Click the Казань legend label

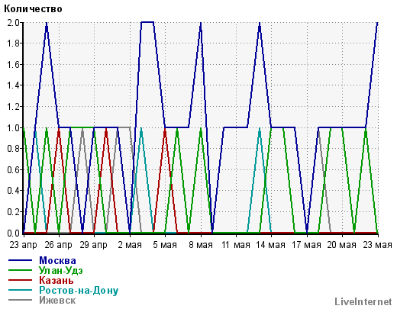[x=56, y=280]
